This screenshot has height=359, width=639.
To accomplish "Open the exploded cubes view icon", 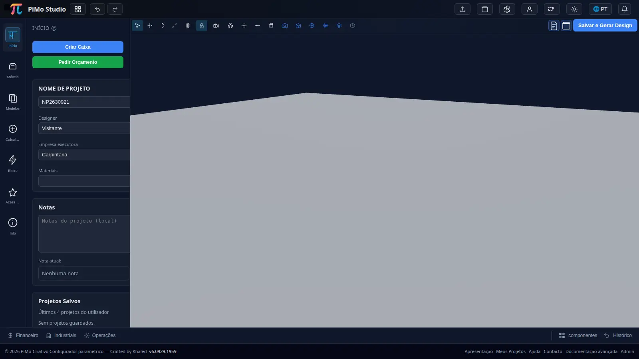I will 230,26.
